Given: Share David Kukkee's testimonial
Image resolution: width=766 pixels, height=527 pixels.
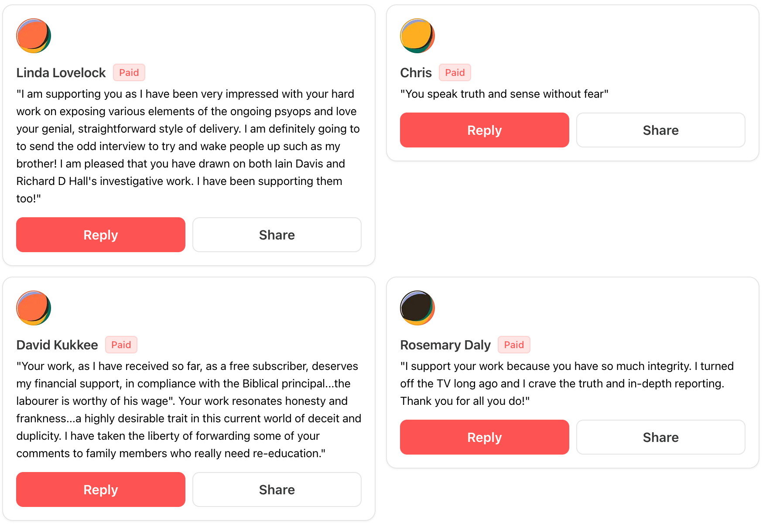Looking at the screenshot, I should (277, 489).
